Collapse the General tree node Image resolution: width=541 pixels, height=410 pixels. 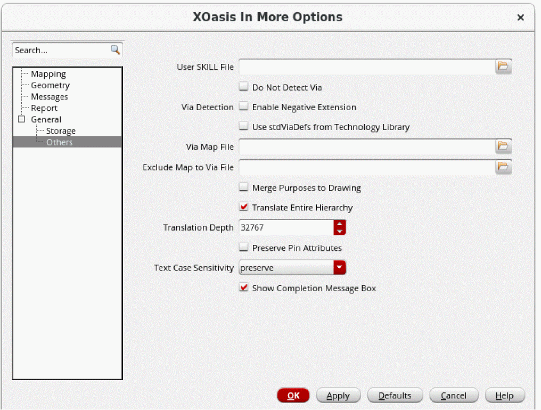click(22, 119)
